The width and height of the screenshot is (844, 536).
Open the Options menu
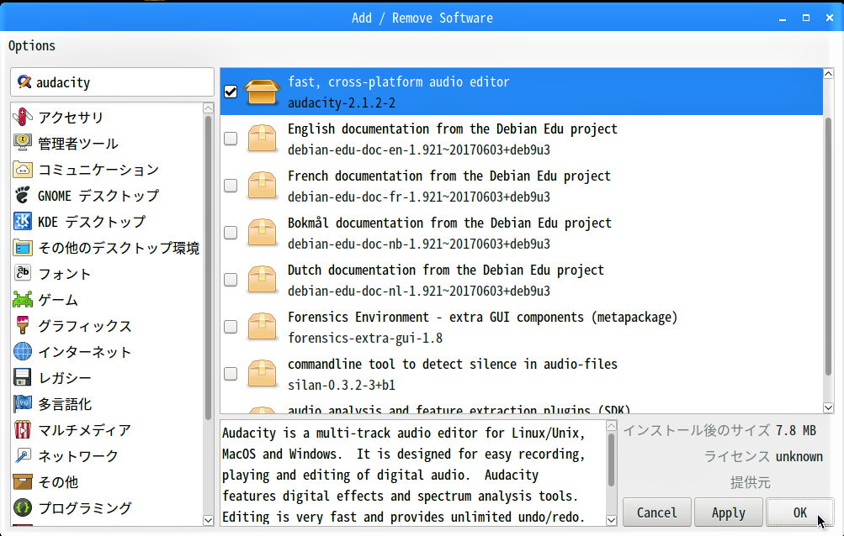tap(32, 45)
